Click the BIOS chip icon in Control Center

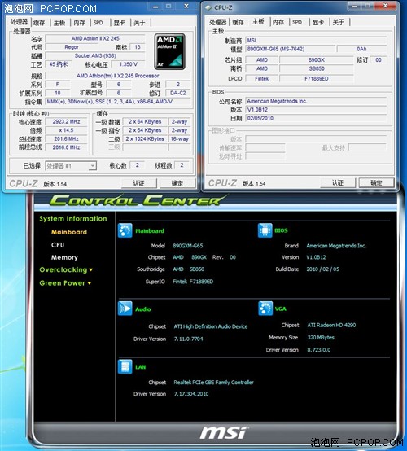[265, 230]
